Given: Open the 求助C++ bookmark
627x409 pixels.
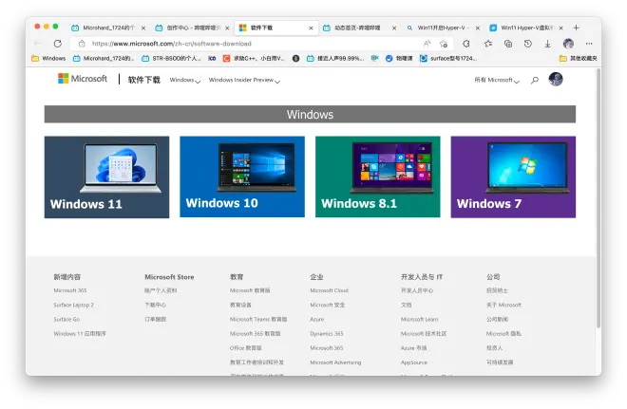Looking at the screenshot, I should point(254,58).
